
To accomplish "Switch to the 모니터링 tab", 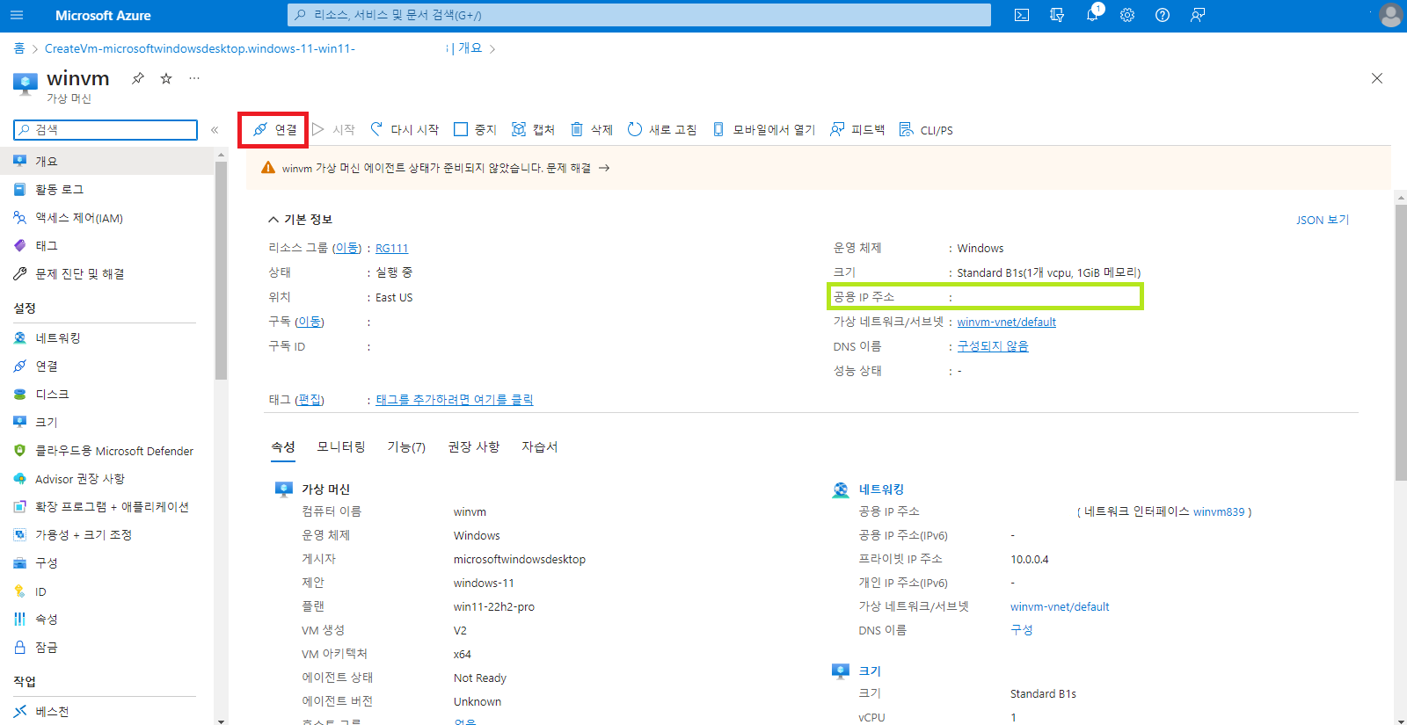I will click(x=341, y=447).
